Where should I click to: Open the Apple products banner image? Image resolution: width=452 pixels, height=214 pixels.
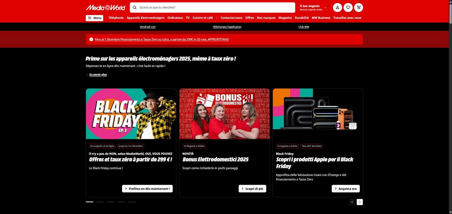click(318, 114)
